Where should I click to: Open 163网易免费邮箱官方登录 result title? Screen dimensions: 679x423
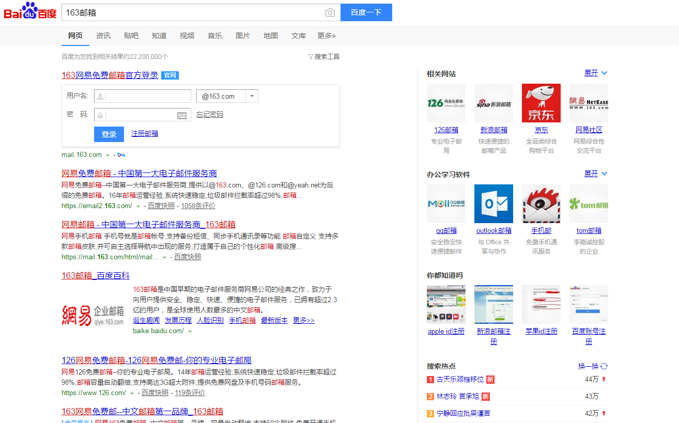[x=110, y=75]
